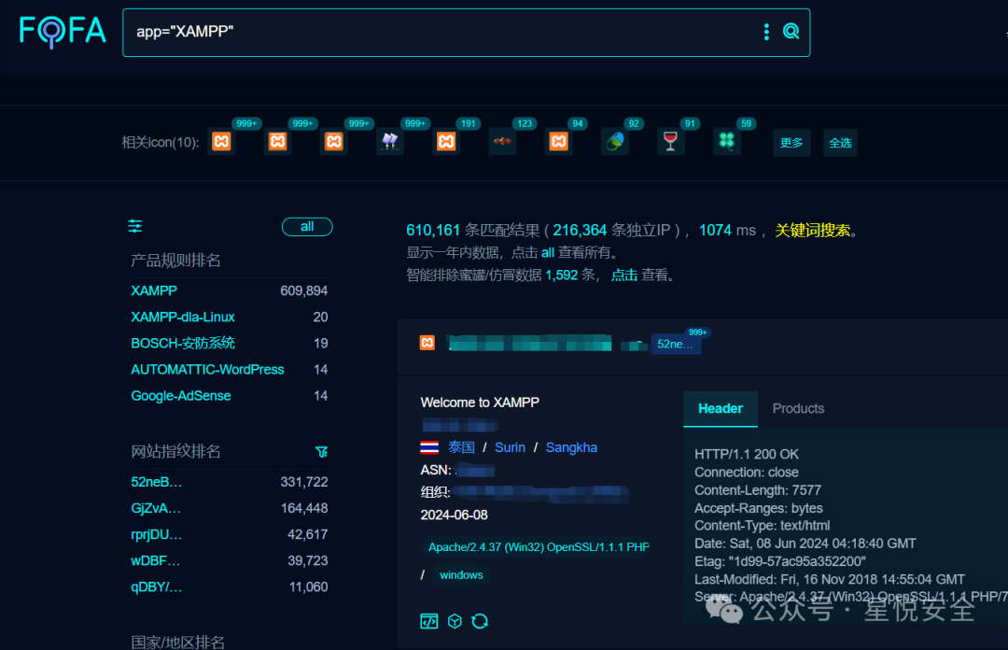The height and width of the screenshot is (650, 1008).
Task: Filter by XAMPP-dla-Linux product
Action: (x=183, y=318)
